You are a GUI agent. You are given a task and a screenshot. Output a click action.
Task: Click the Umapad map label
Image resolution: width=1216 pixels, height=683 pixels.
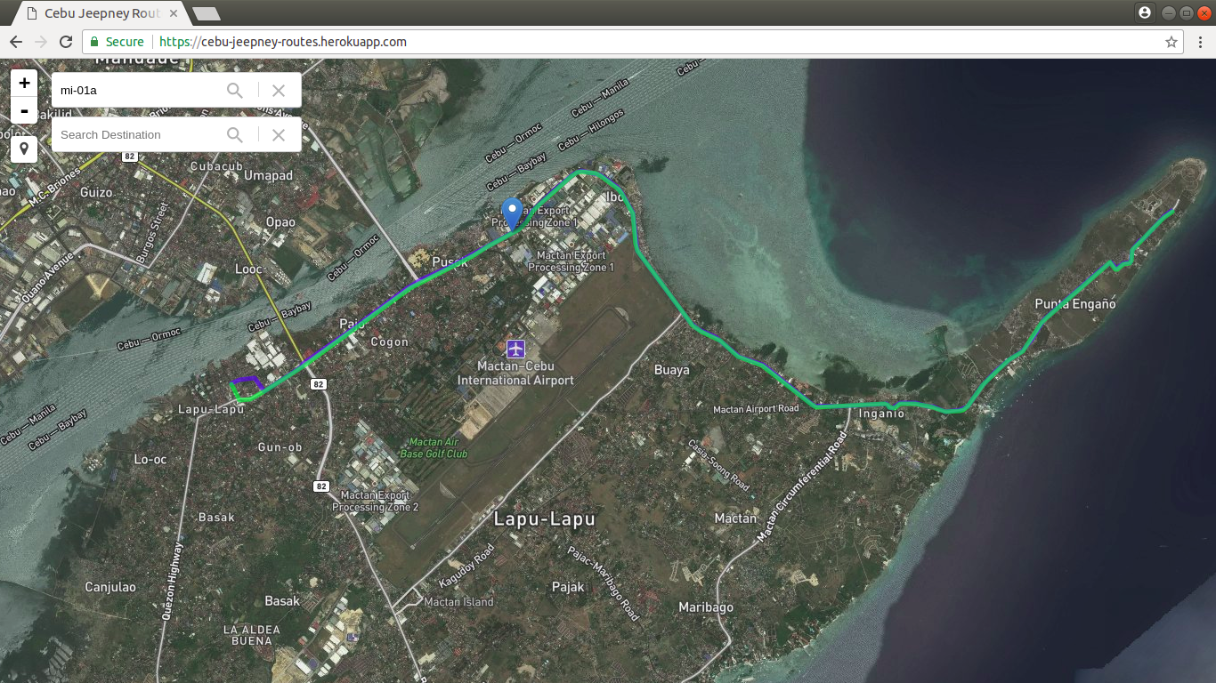click(268, 175)
